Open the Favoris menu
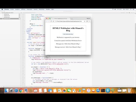 click(35, 9)
